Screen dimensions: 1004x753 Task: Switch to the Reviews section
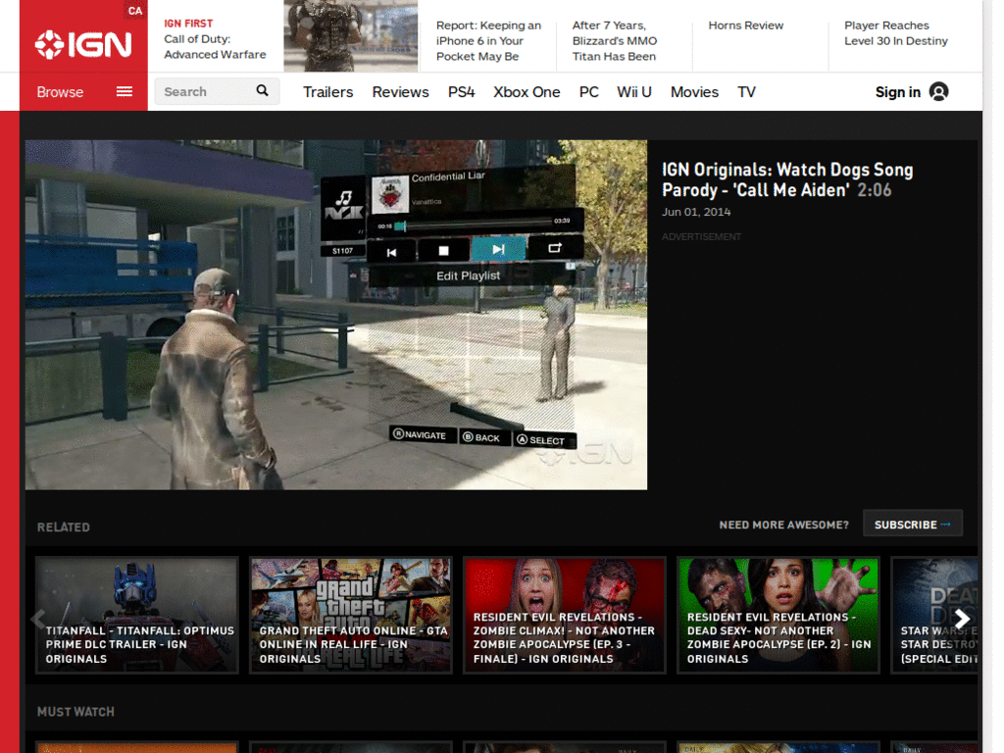(x=400, y=91)
